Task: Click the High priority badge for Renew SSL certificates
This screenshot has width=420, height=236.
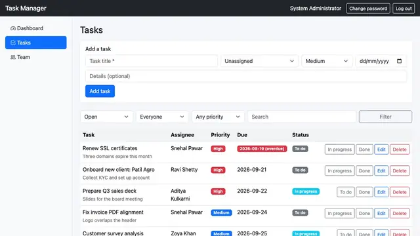Action: pos(218,149)
